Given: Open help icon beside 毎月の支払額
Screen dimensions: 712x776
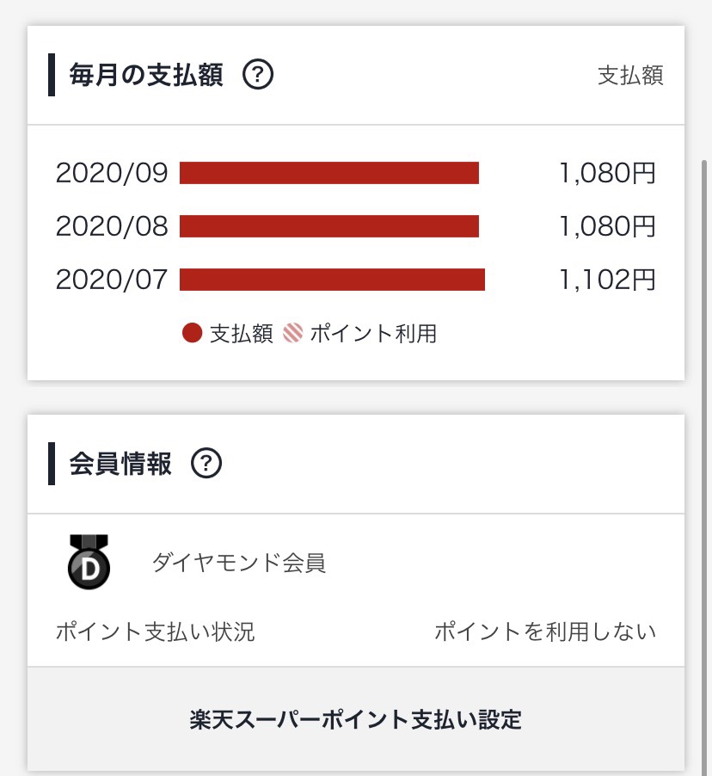Looking at the screenshot, I should point(258,76).
